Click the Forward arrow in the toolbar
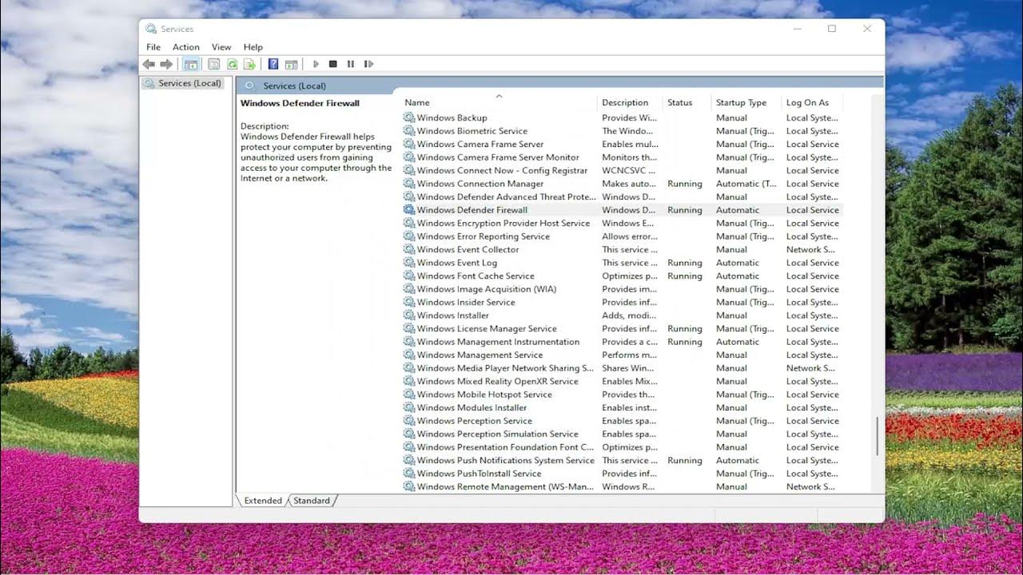 (x=166, y=64)
